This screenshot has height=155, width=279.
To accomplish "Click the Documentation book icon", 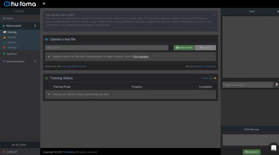I will pyautogui.click(x=4, y=62).
